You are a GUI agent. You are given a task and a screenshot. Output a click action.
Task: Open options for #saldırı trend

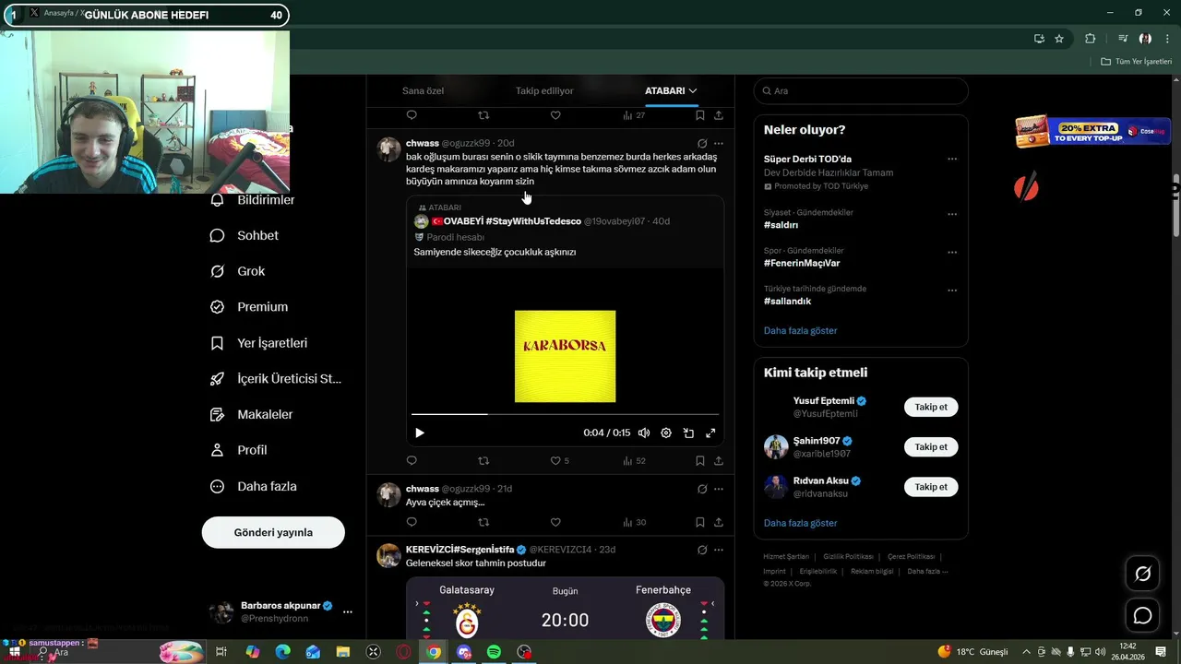click(952, 214)
